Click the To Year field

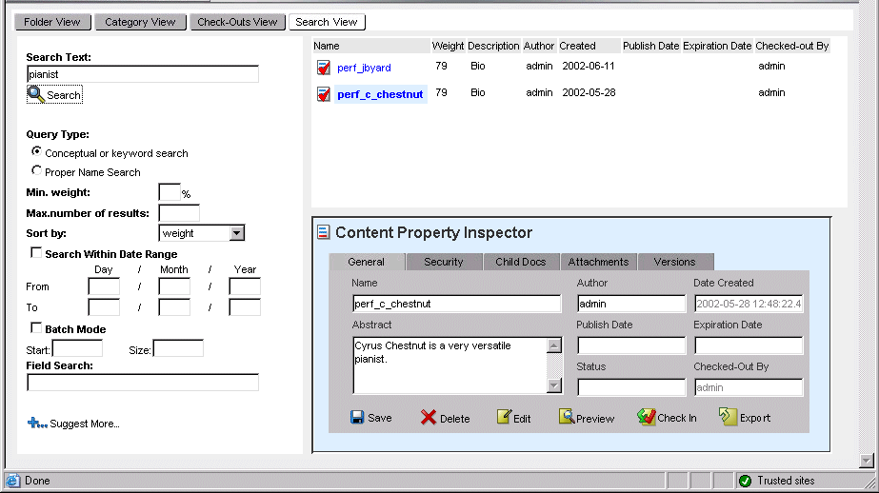pyautogui.click(x=245, y=307)
